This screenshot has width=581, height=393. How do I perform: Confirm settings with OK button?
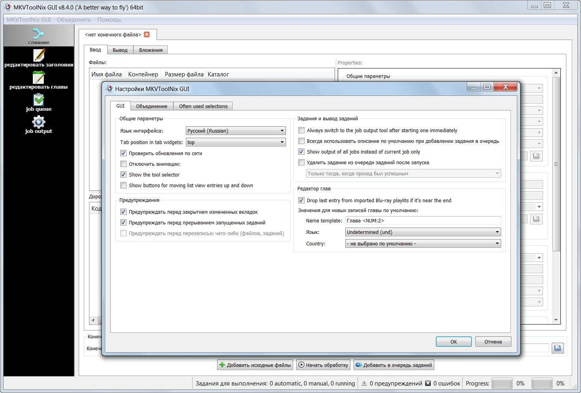454,342
